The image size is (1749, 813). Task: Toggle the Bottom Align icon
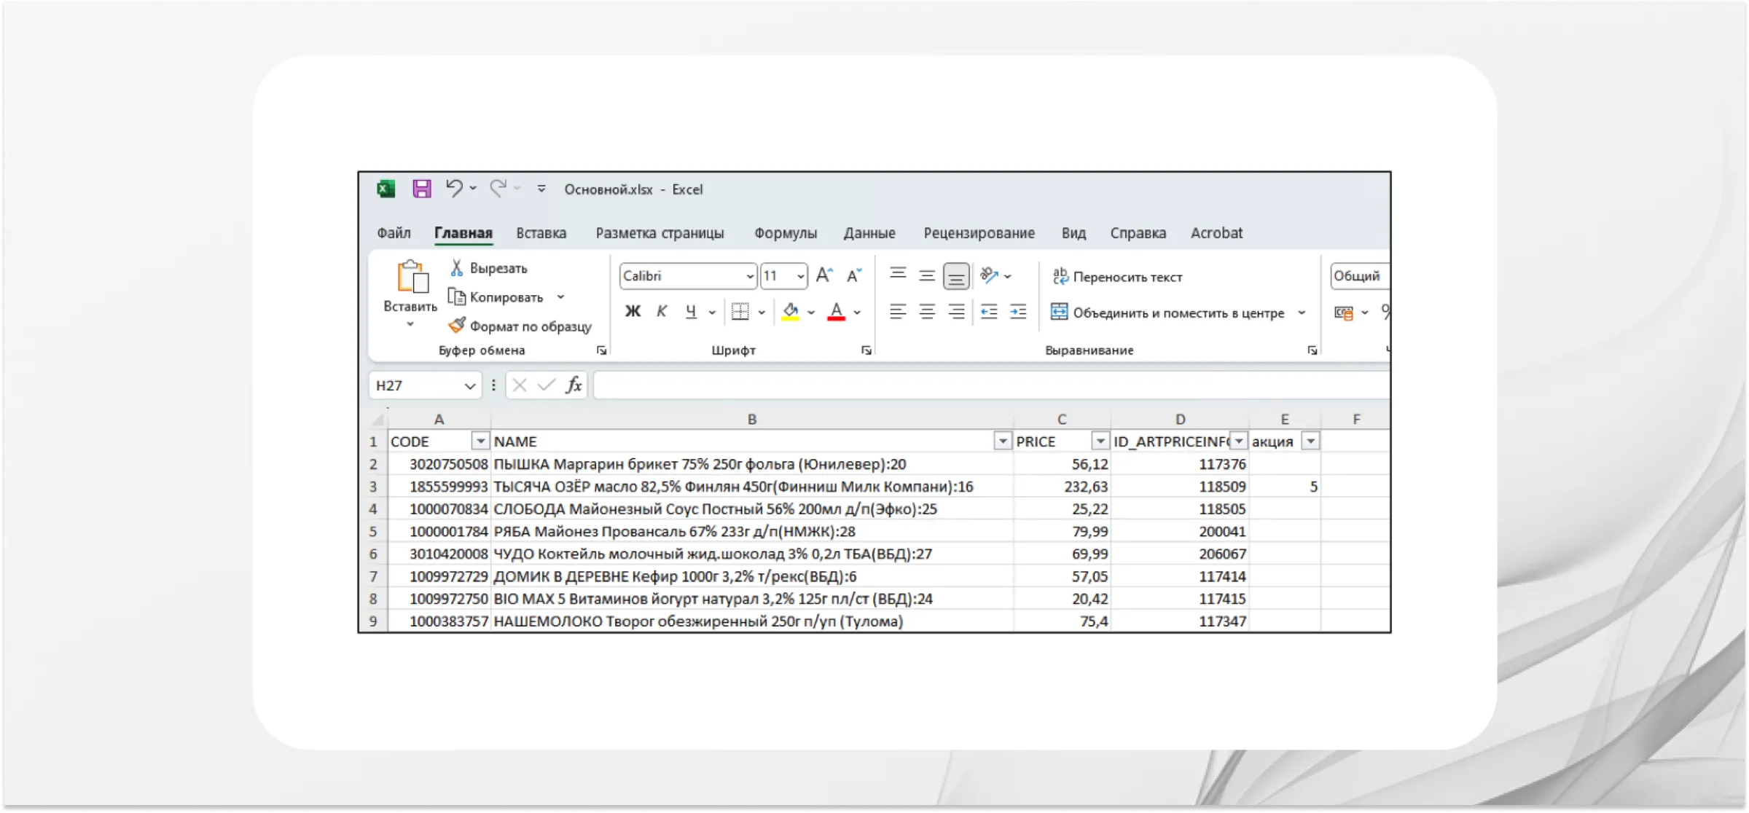[x=956, y=276]
